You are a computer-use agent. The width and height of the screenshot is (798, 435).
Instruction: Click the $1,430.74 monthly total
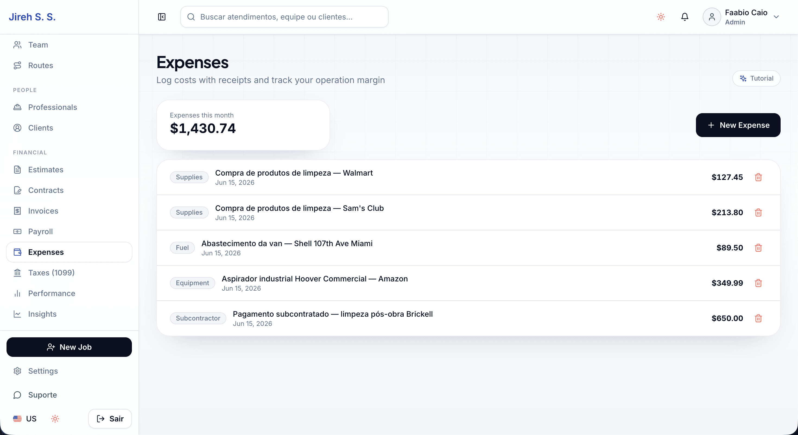tap(202, 128)
